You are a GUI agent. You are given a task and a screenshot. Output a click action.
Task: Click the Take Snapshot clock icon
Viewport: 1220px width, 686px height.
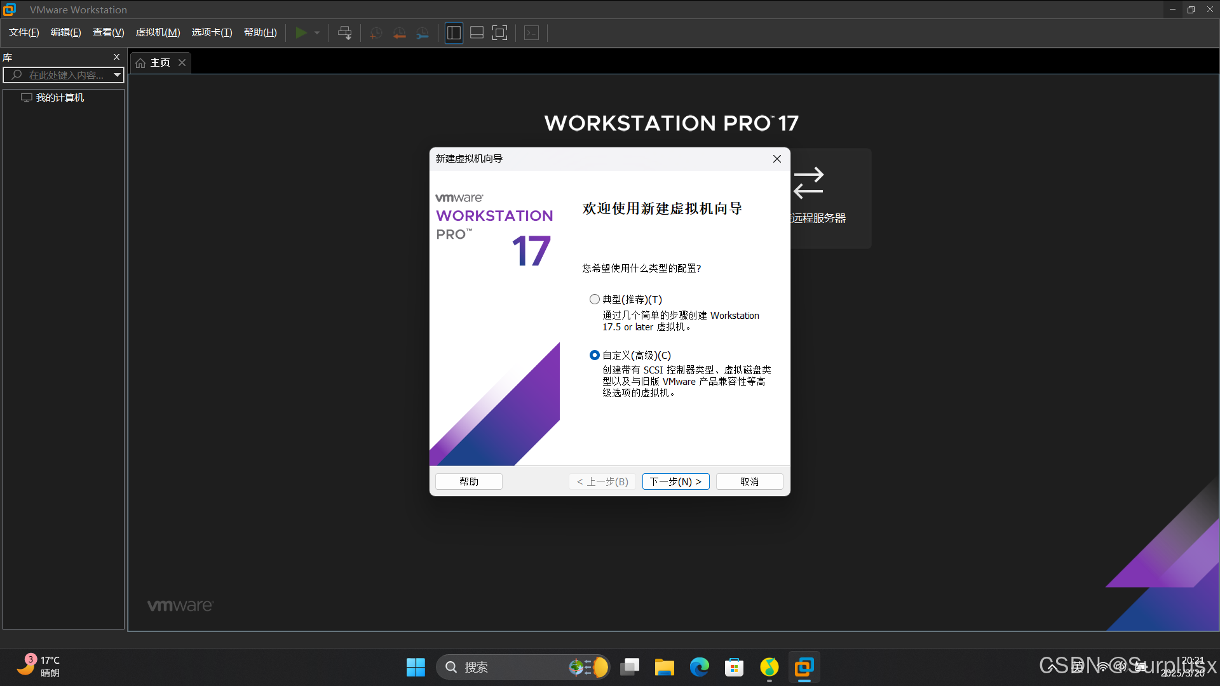[376, 32]
